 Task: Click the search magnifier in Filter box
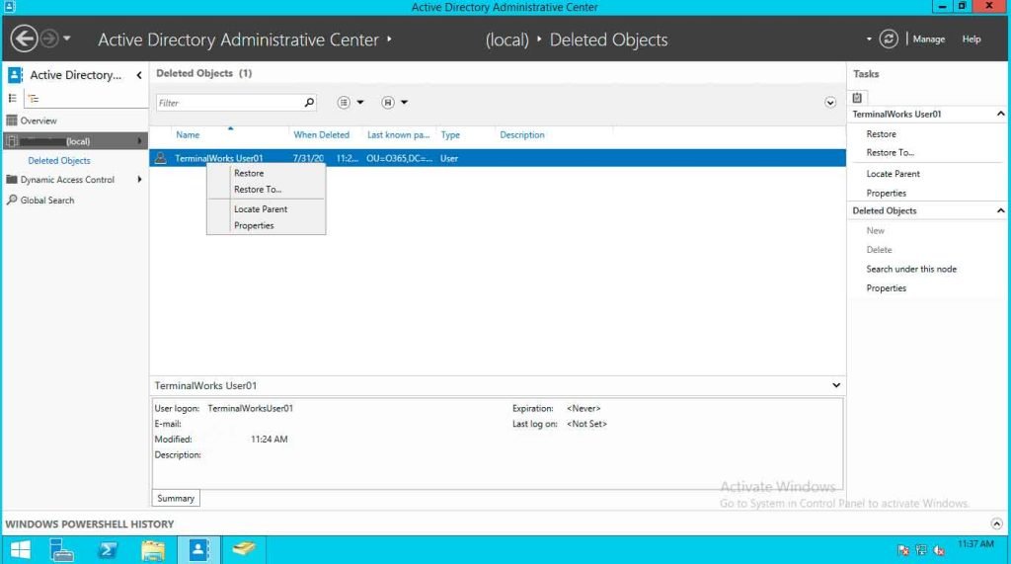(x=309, y=103)
